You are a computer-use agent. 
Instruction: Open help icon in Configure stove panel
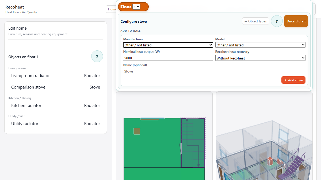277,21
